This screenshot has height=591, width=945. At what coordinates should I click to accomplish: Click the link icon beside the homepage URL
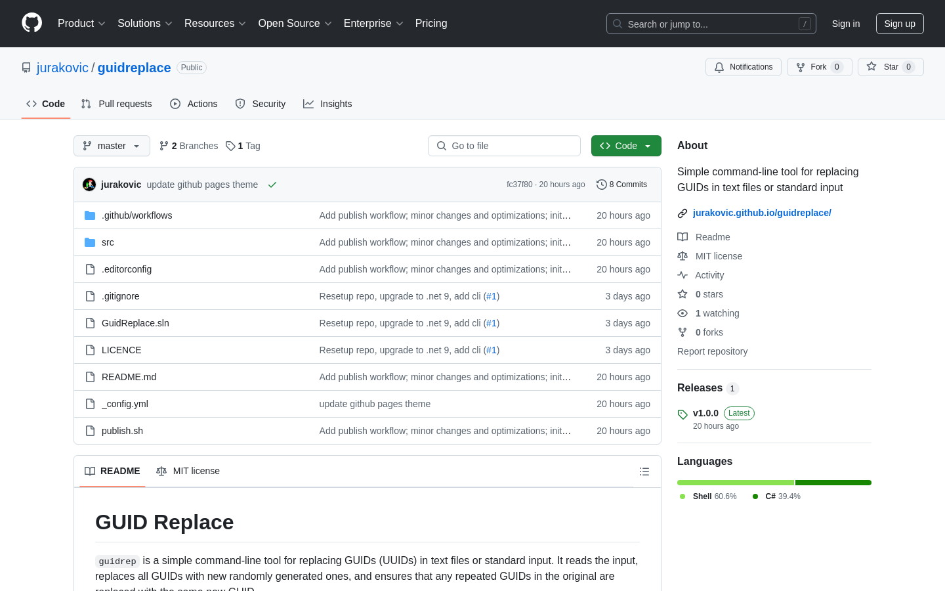click(x=682, y=213)
